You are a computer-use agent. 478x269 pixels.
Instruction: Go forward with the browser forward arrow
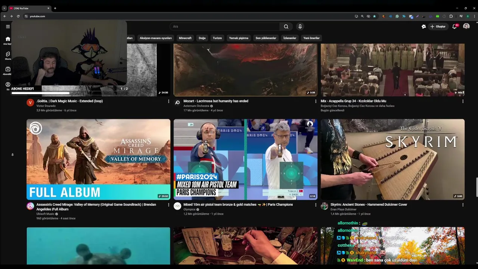point(11,16)
